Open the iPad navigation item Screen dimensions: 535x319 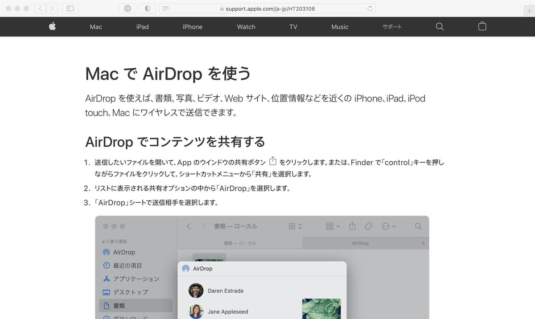tap(143, 27)
